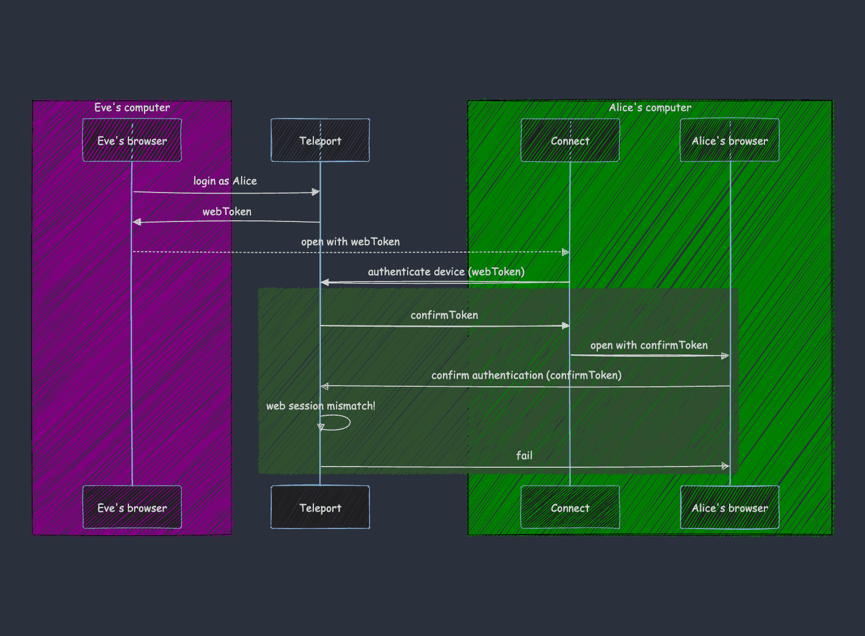This screenshot has width=865, height=636.
Task: Select the top Teleport participant box
Action: click(x=320, y=140)
